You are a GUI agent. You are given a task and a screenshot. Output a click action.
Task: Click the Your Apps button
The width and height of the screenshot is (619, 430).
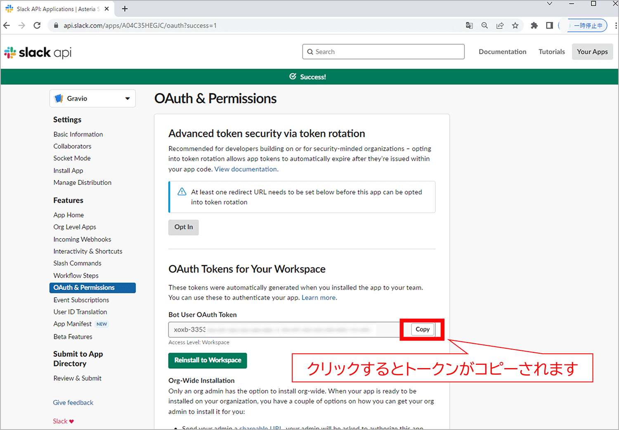(x=592, y=52)
